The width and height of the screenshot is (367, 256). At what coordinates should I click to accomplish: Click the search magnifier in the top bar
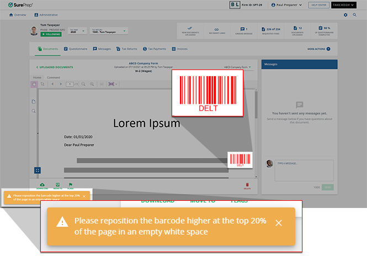coord(355,15)
